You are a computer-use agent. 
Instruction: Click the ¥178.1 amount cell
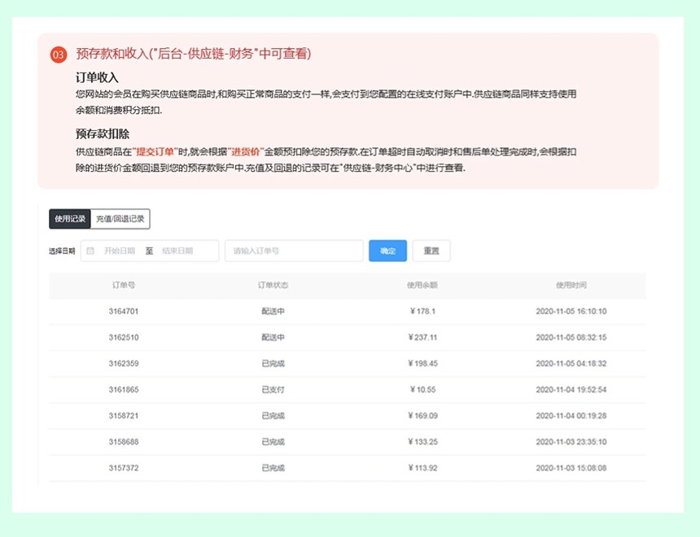tap(422, 311)
